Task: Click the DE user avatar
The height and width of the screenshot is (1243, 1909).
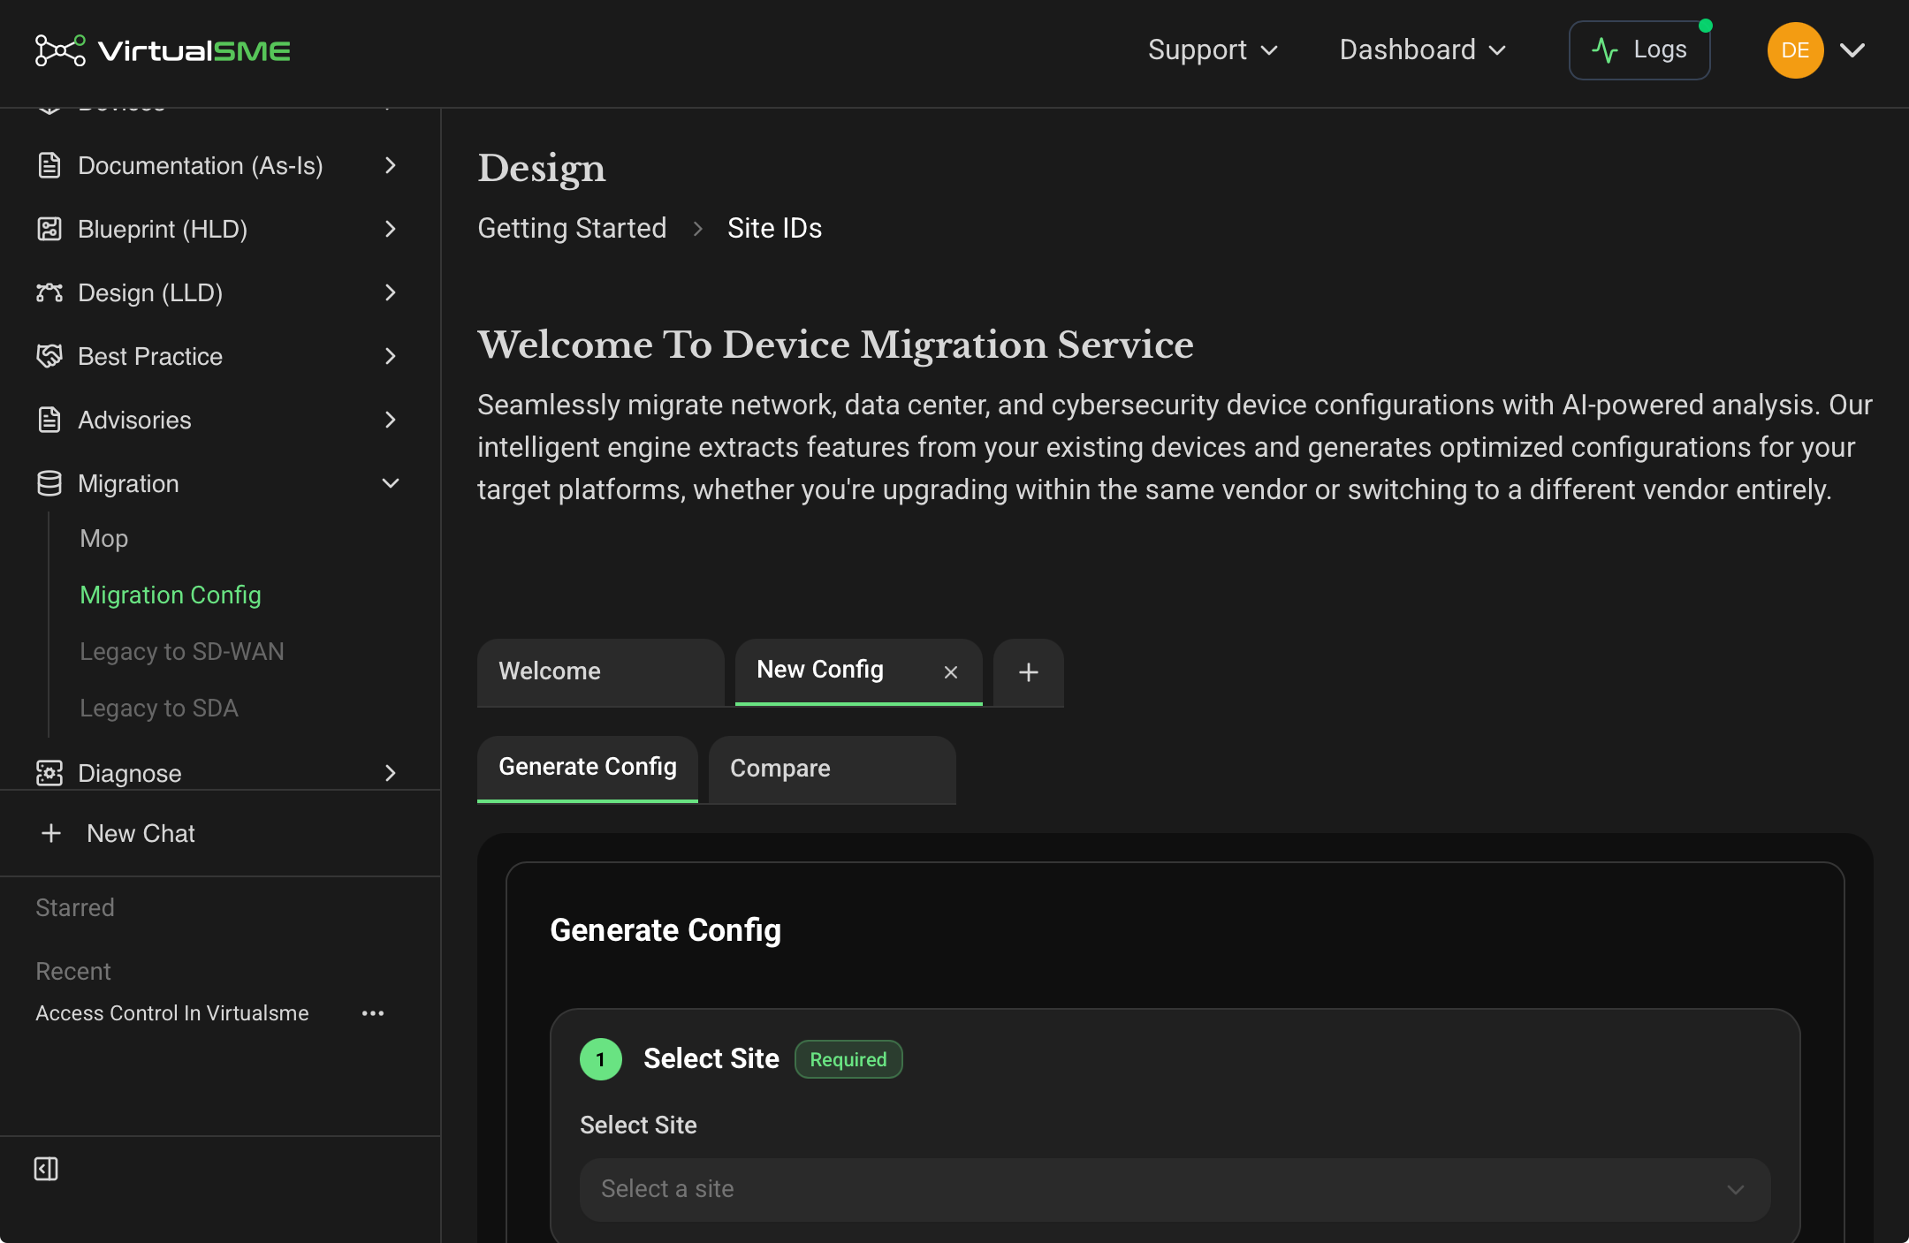Action: pos(1795,50)
